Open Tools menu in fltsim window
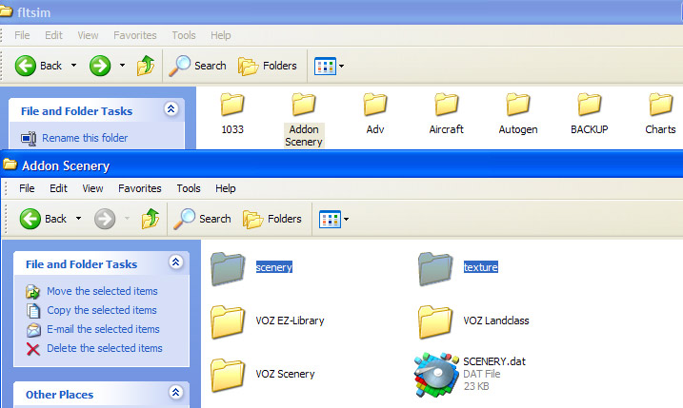Viewport: 683px width, 408px height. (x=184, y=35)
